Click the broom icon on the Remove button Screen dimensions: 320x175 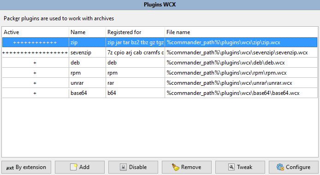(175, 167)
